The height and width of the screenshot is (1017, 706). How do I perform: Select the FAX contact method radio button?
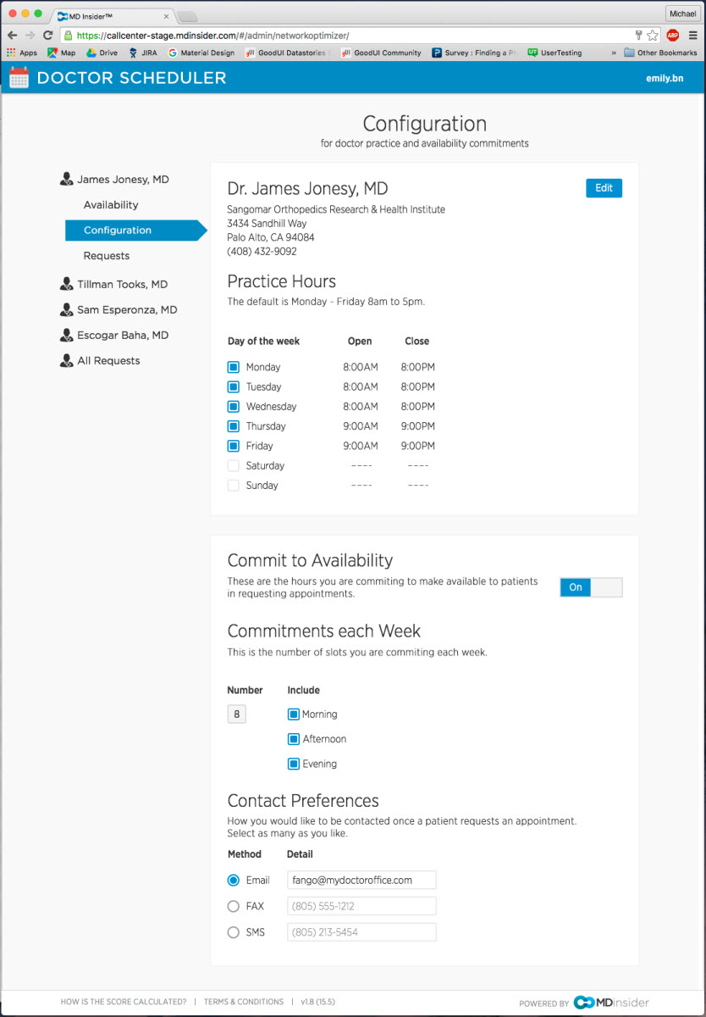click(x=234, y=906)
